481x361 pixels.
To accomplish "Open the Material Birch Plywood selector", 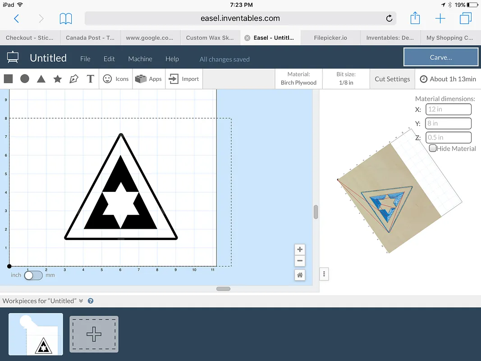I will 298,79.
